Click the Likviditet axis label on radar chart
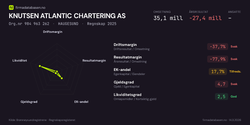 (x=20, y=60)
